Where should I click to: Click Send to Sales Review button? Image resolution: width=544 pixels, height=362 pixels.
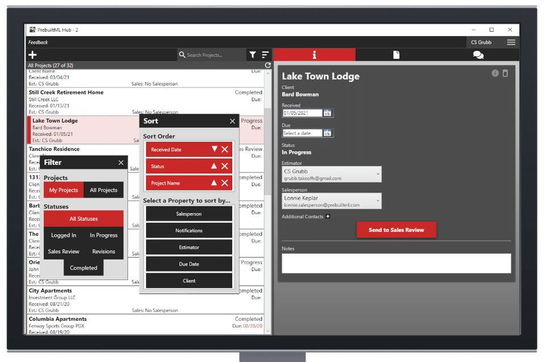coord(396,230)
